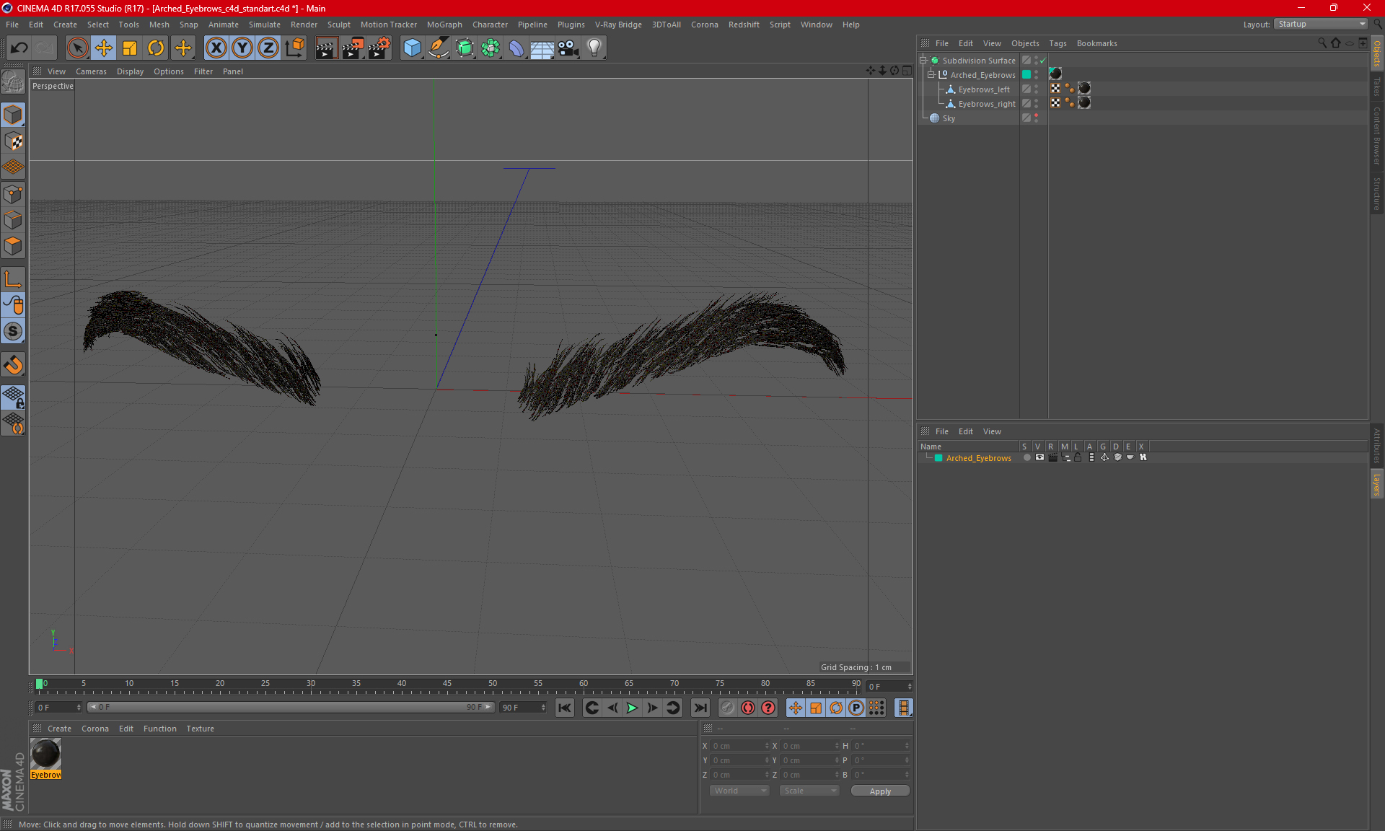
Task: Toggle X axis lock
Action: 216,48
